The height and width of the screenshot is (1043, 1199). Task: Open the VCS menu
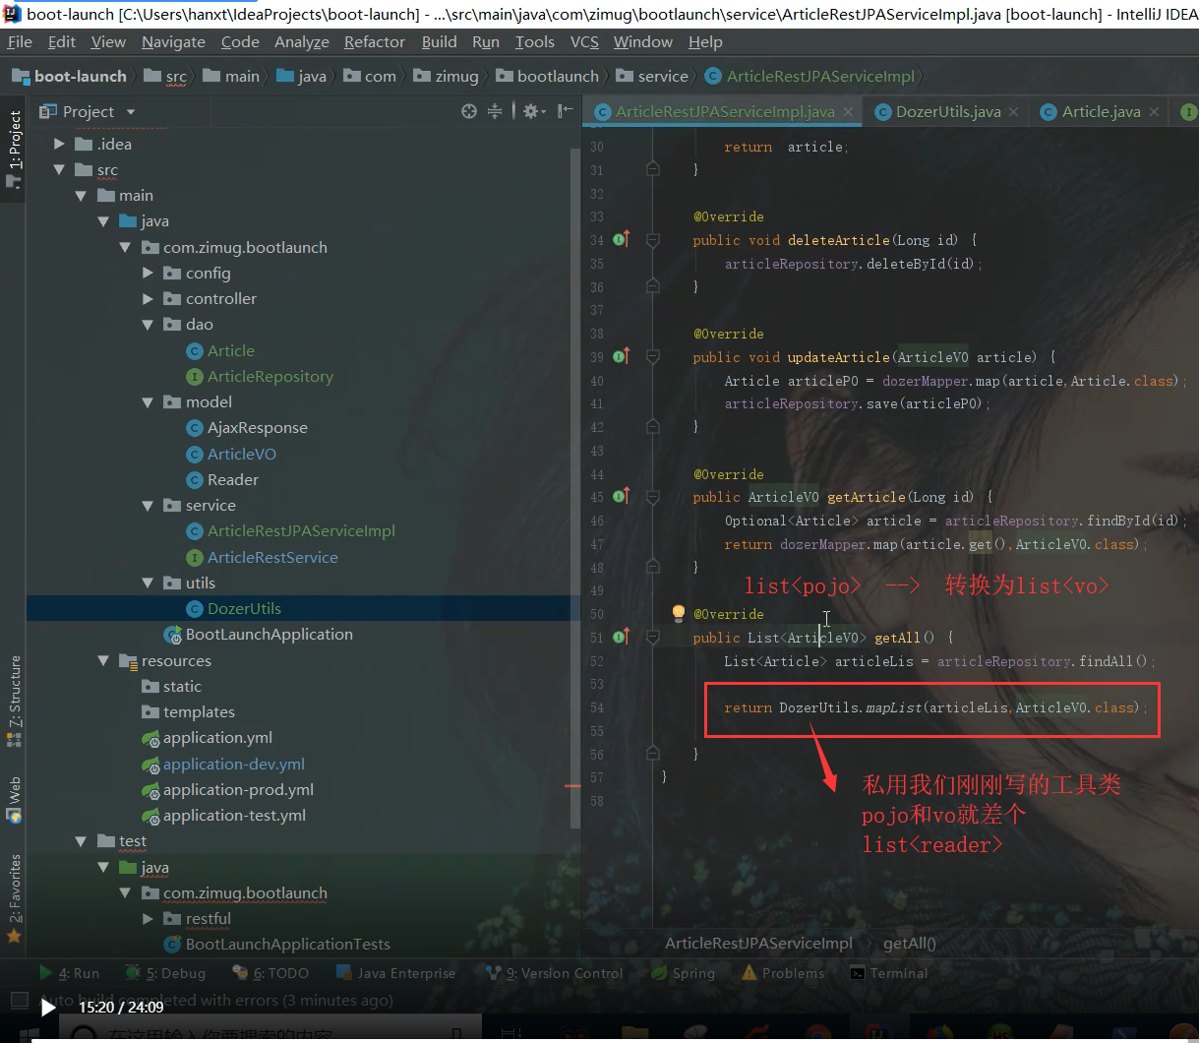584,41
